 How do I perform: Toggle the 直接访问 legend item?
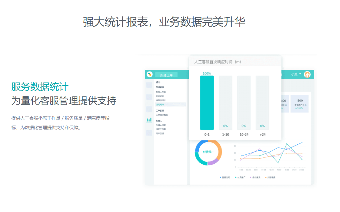point(225,177)
